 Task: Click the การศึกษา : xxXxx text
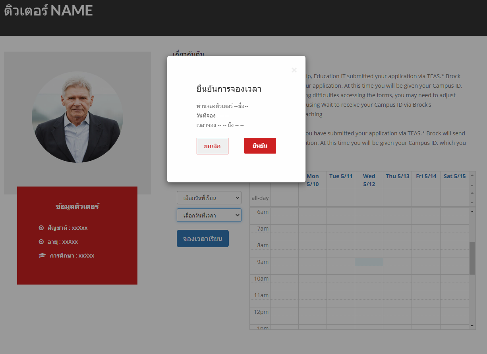pyautogui.click(x=72, y=256)
